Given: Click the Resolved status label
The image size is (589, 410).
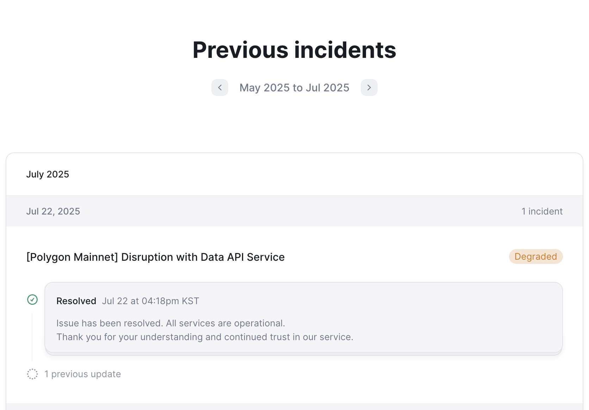Looking at the screenshot, I should pos(76,301).
